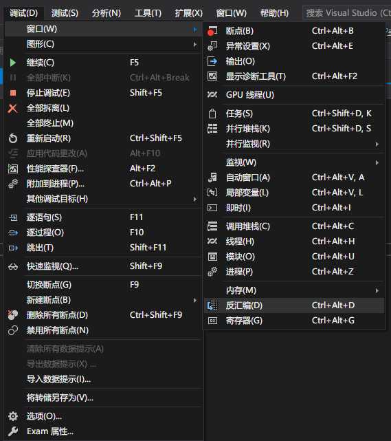Click the Ctrl+Shift+D, K shortcut text
Screen dimensions: 391x441
[x=342, y=114]
